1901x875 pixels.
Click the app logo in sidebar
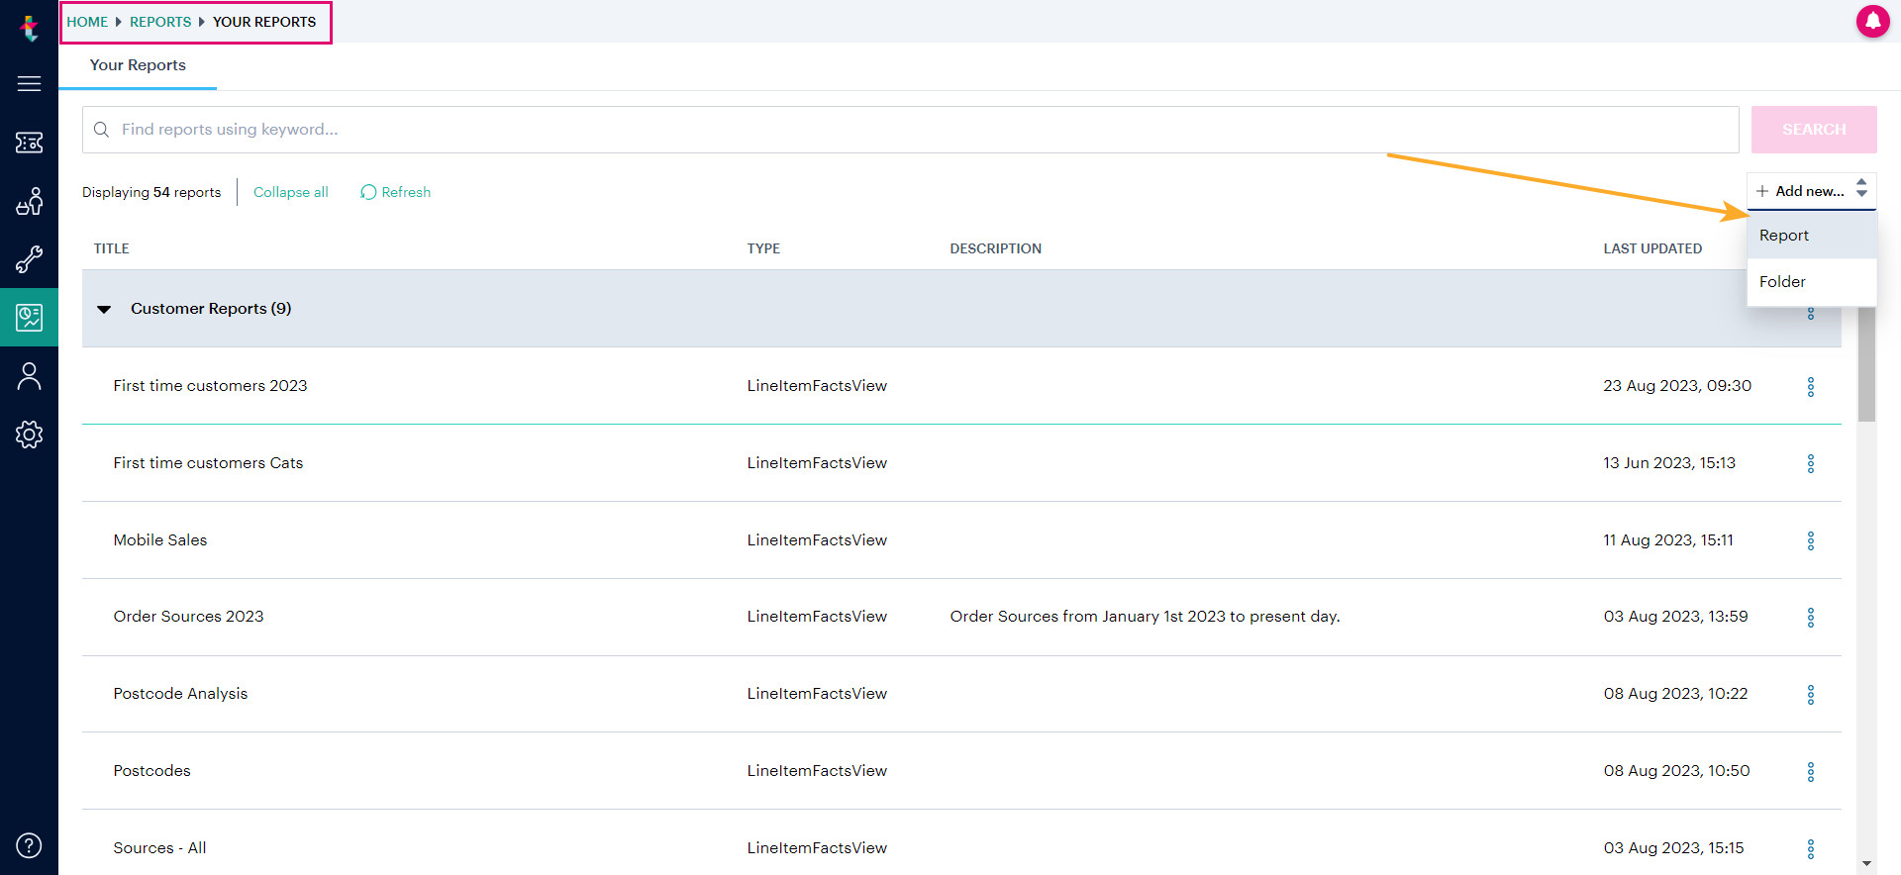click(30, 27)
